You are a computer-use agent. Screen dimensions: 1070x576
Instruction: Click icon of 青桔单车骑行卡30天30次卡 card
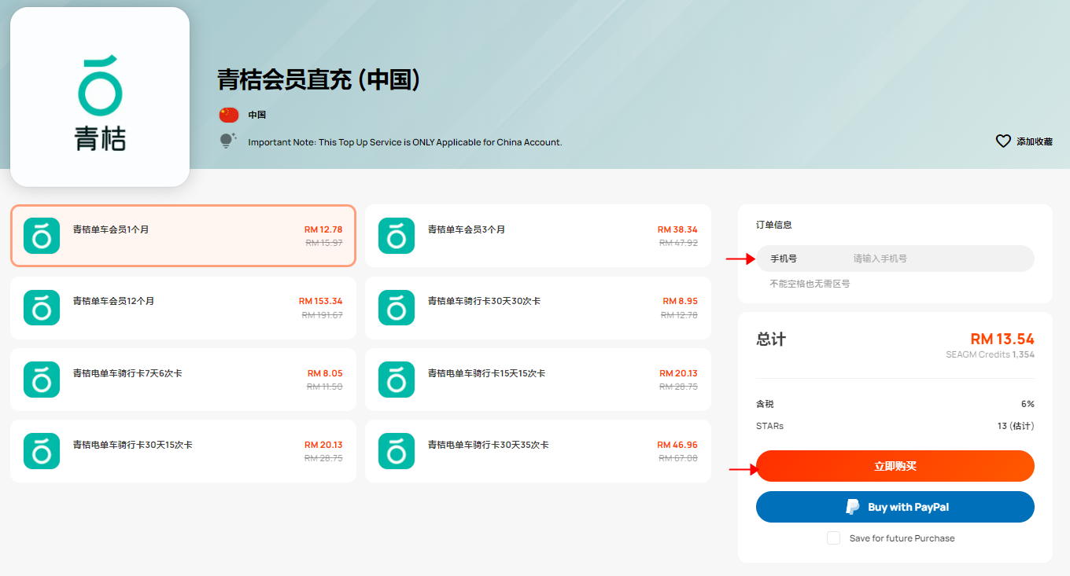[x=397, y=307]
